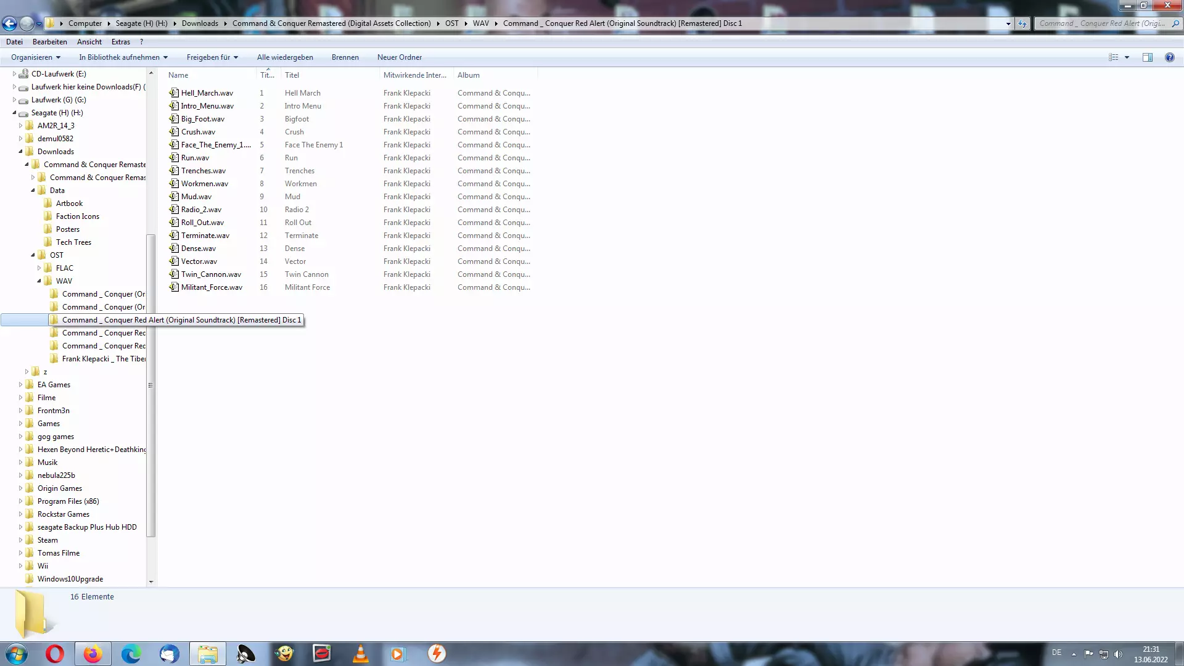Launch Opera from the taskbar

click(55, 654)
